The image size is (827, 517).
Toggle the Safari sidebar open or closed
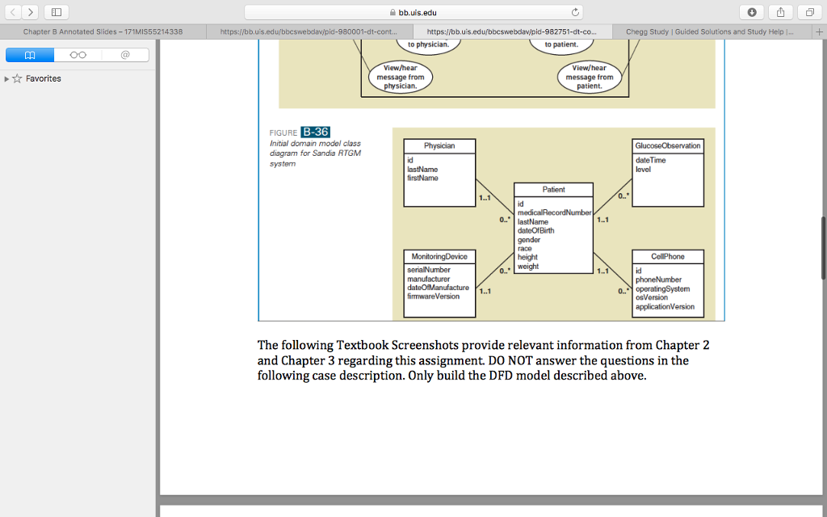pos(55,12)
